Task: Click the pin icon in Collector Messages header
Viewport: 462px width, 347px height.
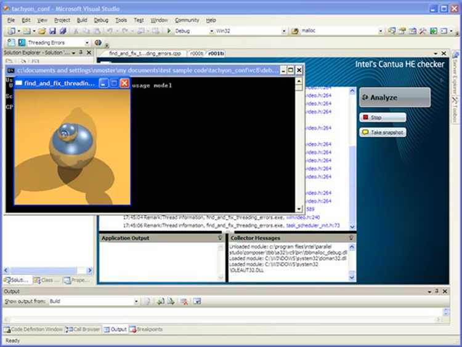Action: click(x=351, y=238)
